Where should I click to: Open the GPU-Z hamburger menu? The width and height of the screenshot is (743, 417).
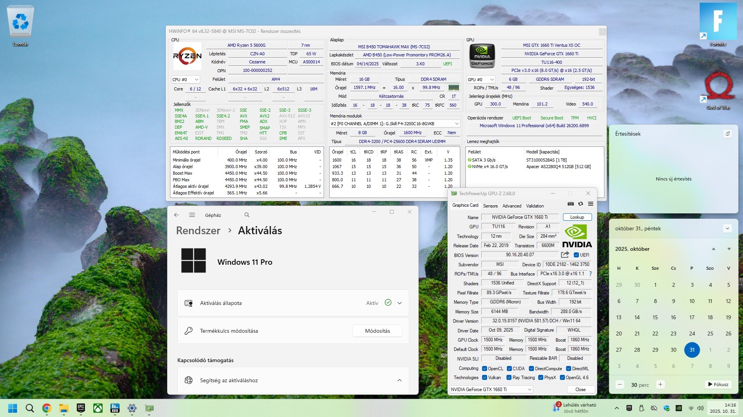pos(590,204)
